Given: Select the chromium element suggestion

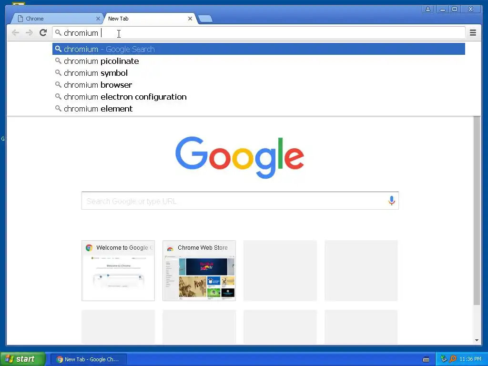Looking at the screenshot, I should tap(259, 109).
